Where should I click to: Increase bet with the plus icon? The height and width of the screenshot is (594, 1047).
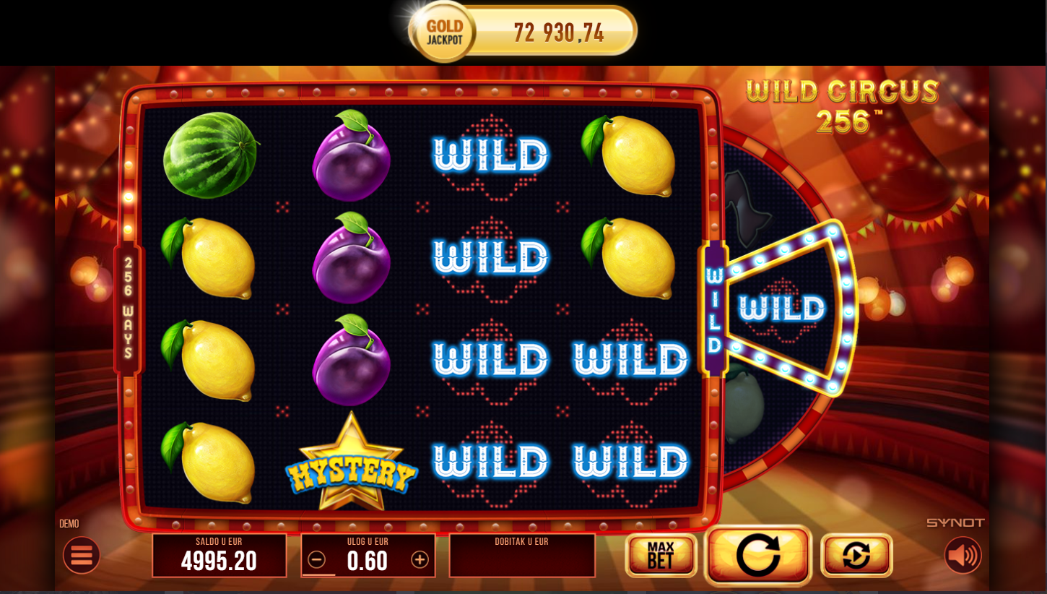point(420,559)
